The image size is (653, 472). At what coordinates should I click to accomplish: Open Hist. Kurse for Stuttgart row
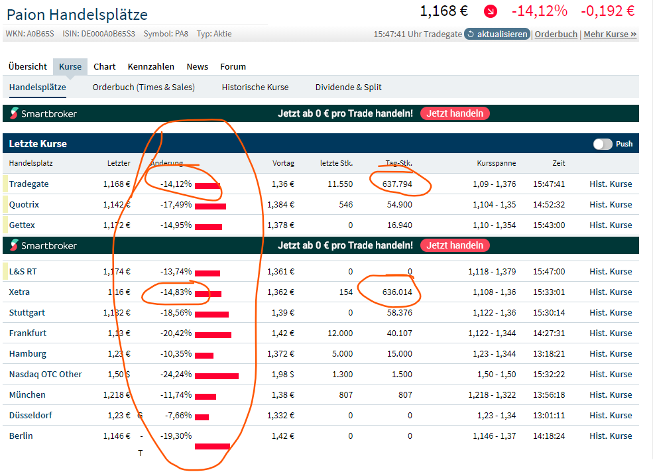(x=611, y=312)
